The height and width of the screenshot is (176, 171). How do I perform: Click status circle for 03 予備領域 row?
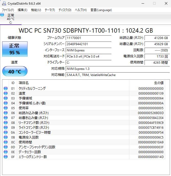6,98
